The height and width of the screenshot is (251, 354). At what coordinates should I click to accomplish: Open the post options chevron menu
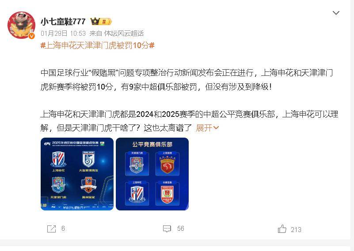coord(336,13)
